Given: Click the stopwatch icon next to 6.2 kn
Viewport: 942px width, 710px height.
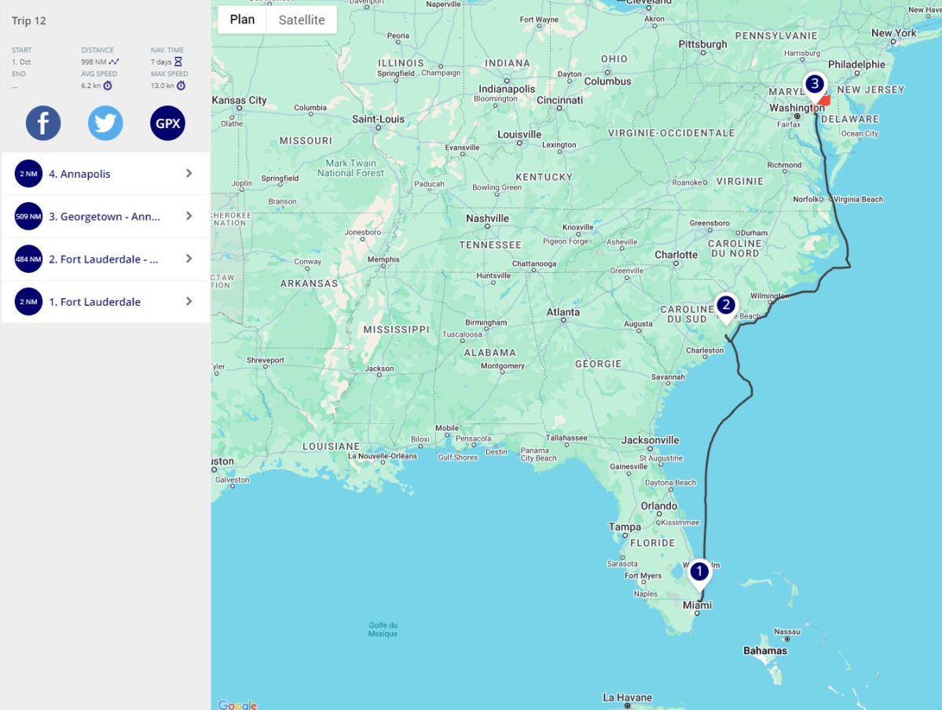Looking at the screenshot, I should pyautogui.click(x=108, y=85).
